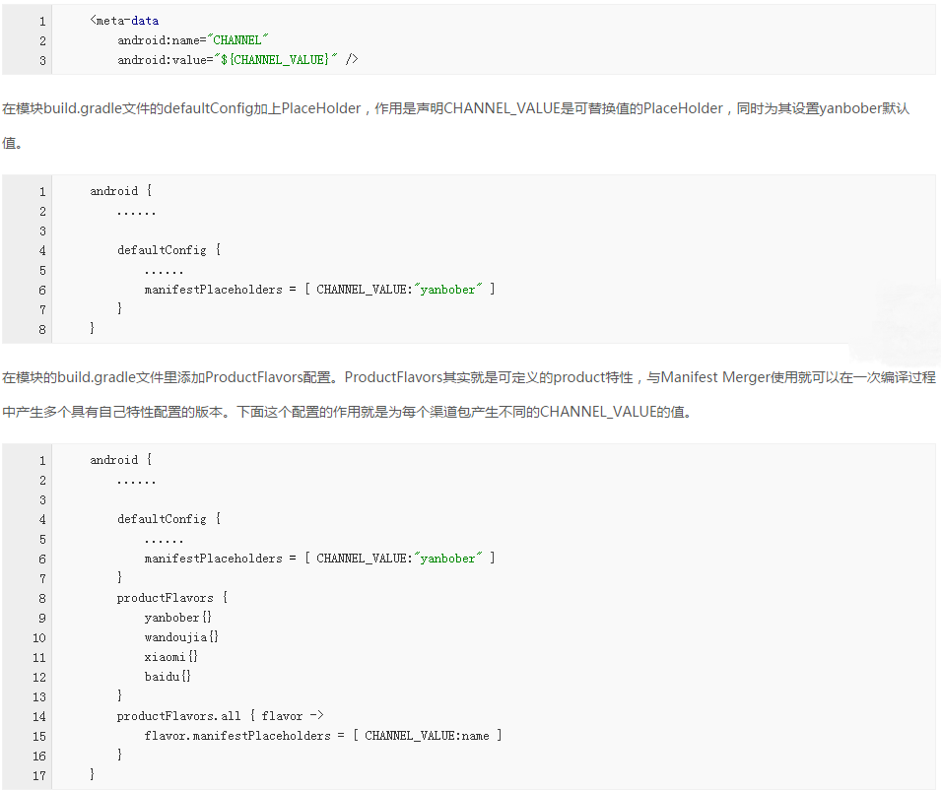941x791 pixels.
Task: Click line number 15 in the gutter
Action: tap(39, 736)
